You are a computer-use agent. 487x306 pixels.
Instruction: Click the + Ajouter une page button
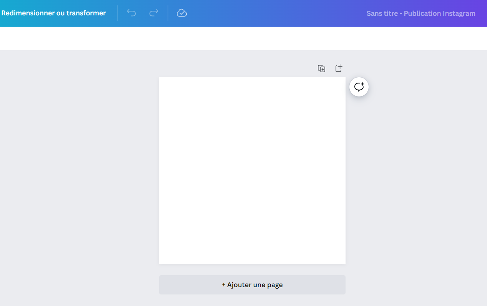point(252,285)
